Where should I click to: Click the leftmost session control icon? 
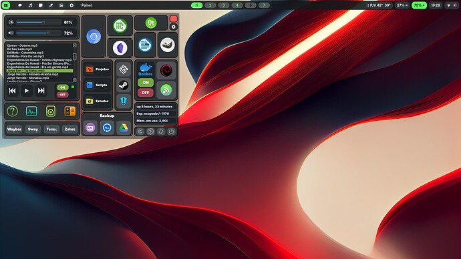click(140, 132)
